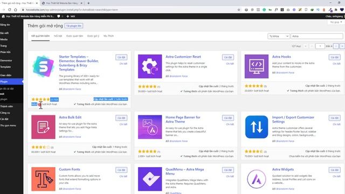Click the current page number field
This screenshot has height=194, width=345.
320,46
